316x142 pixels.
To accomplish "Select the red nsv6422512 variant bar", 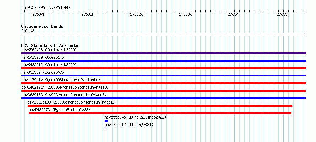I will (163, 68).
